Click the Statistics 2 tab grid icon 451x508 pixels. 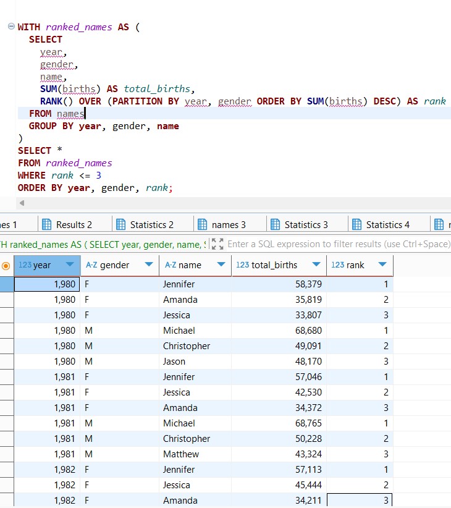point(120,224)
